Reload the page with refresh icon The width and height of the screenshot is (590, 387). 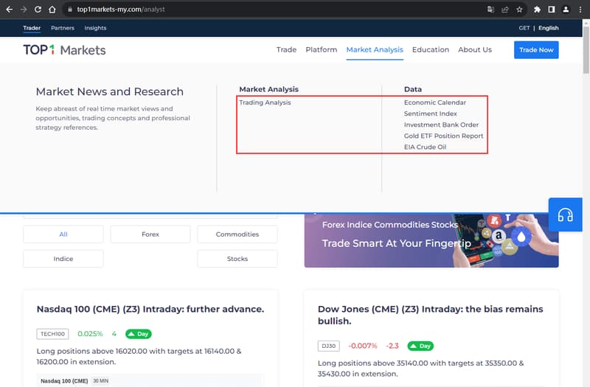tap(38, 10)
